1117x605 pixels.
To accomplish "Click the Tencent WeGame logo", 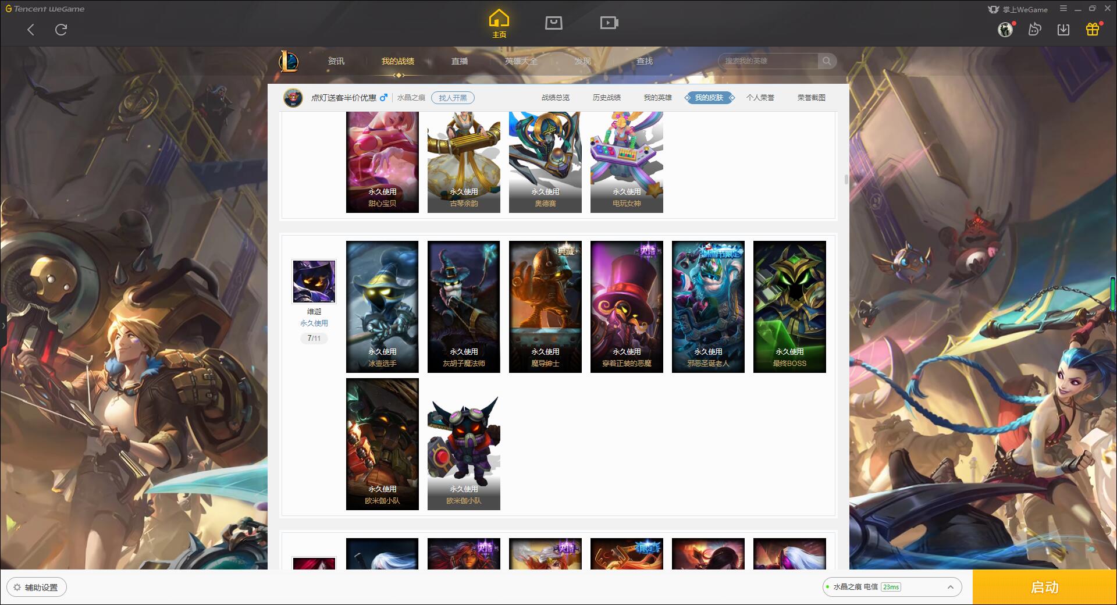I will click(45, 9).
